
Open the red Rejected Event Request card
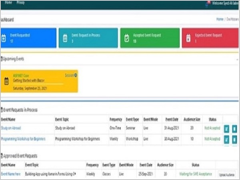210,38
